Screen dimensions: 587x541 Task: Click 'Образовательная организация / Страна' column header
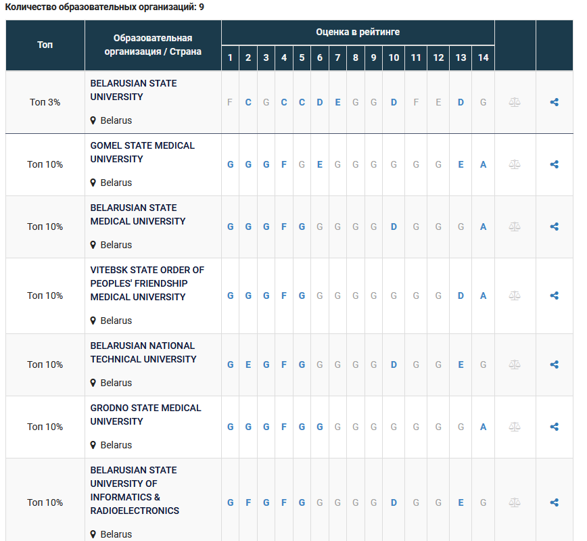click(x=153, y=45)
